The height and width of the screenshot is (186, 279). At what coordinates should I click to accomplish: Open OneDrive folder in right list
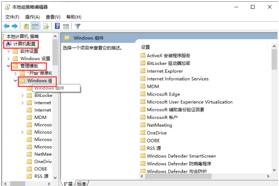click(157, 133)
